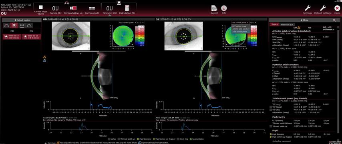Image resolution: width=342 pixels, height=144 pixels.
Task: Check Thinnest point x/y in the Pachymetry section
Action: pos(271,126)
